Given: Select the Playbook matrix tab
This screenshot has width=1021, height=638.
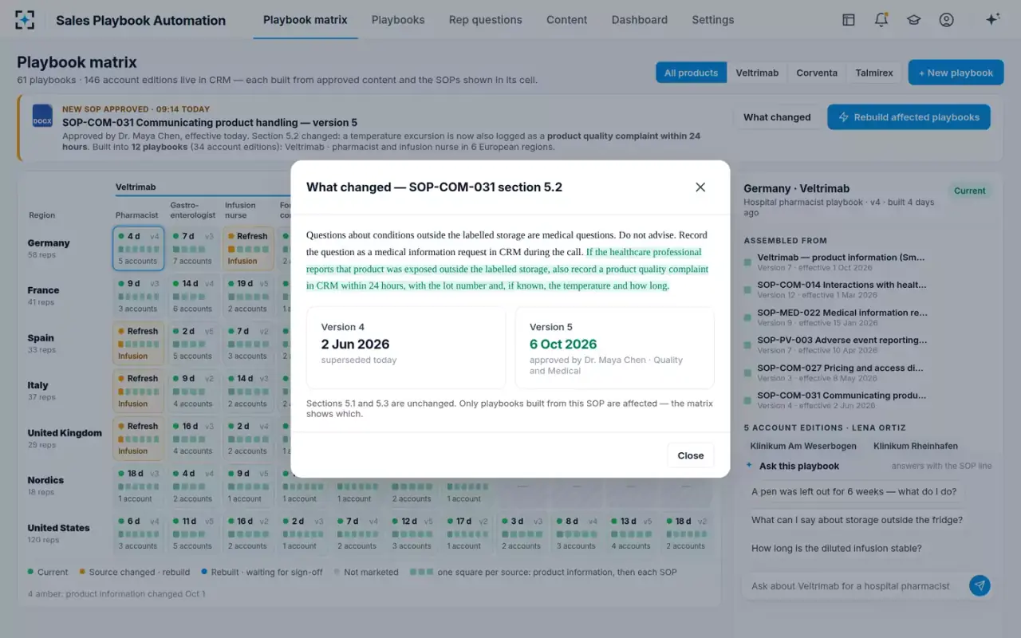Looking at the screenshot, I should (x=306, y=20).
